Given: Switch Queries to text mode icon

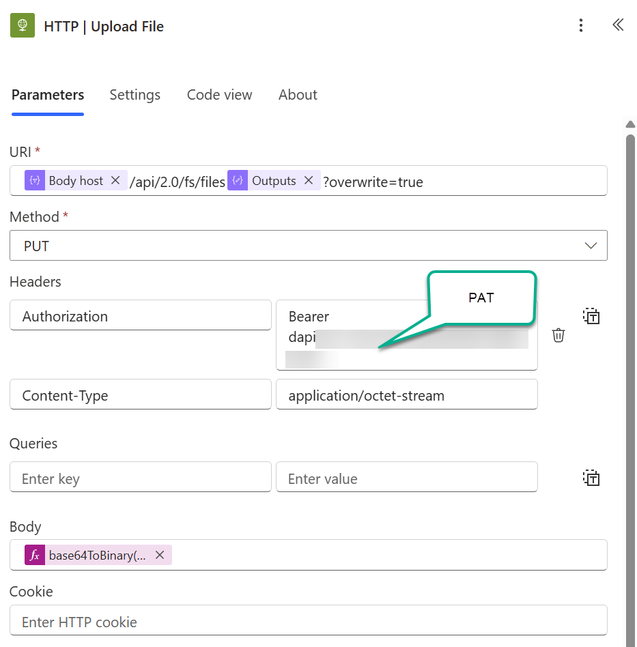Looking at the screenshot, I should click(591, 478).
